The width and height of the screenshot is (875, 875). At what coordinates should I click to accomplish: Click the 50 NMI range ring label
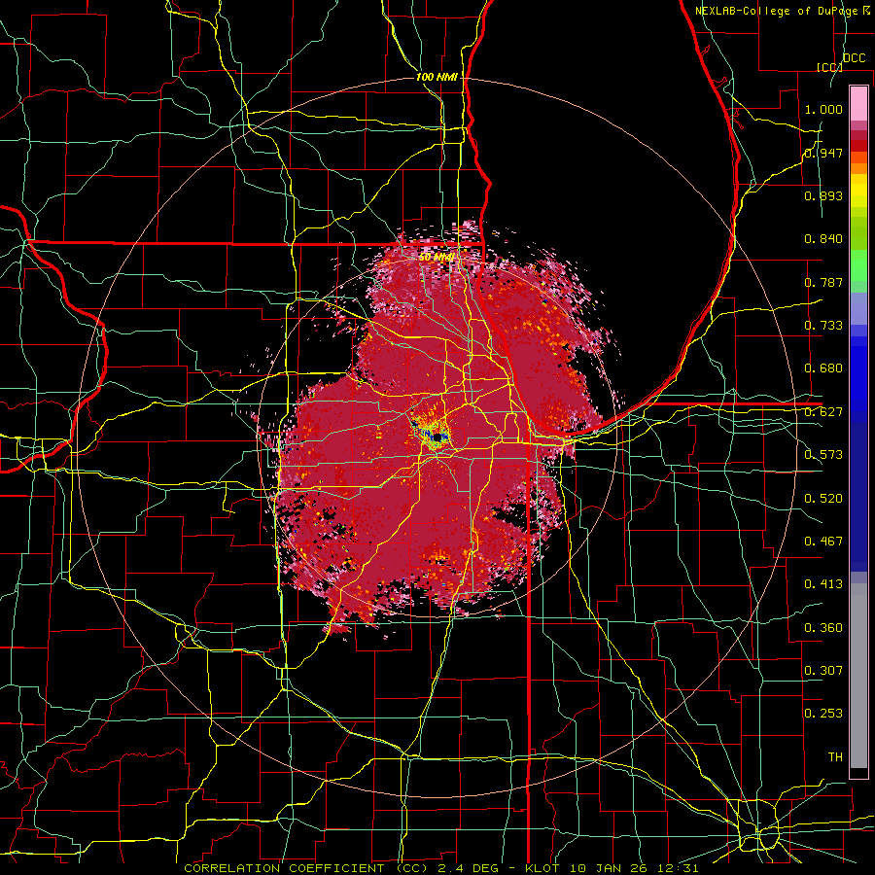[x=436, y=258]
